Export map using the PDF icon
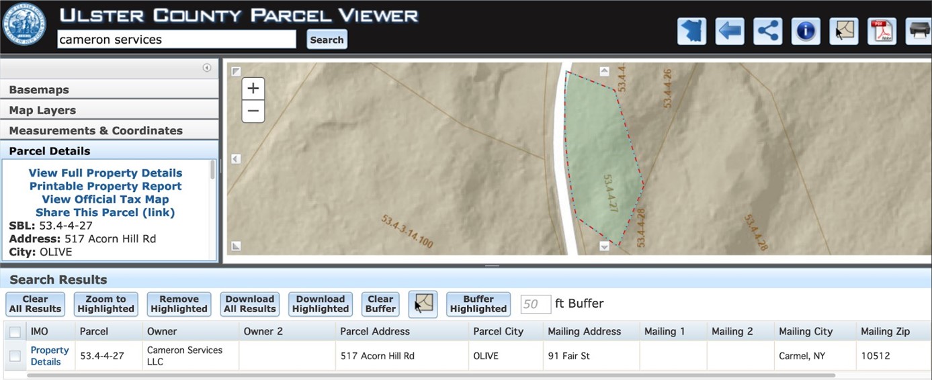The height and width of the screenshot is (380, 932). coord(882,31)
